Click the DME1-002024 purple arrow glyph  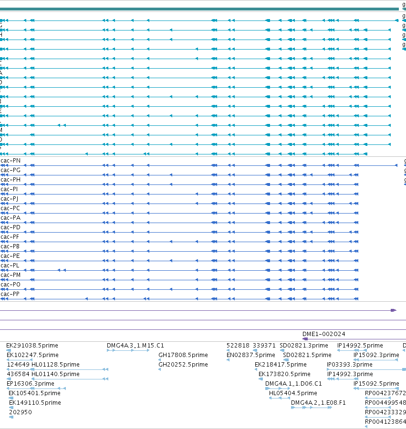tap(305, 339)
